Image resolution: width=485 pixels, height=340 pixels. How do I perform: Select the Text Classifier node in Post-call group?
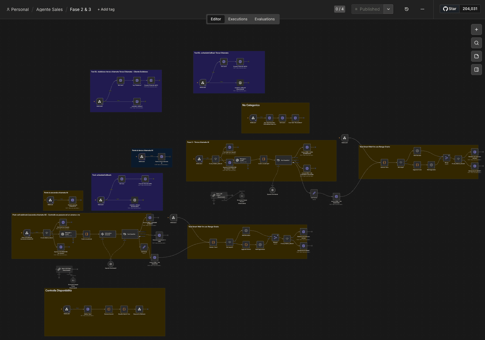130,234
